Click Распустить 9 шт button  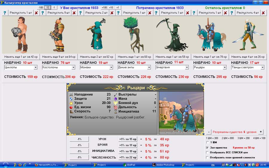tap(59, 13)
